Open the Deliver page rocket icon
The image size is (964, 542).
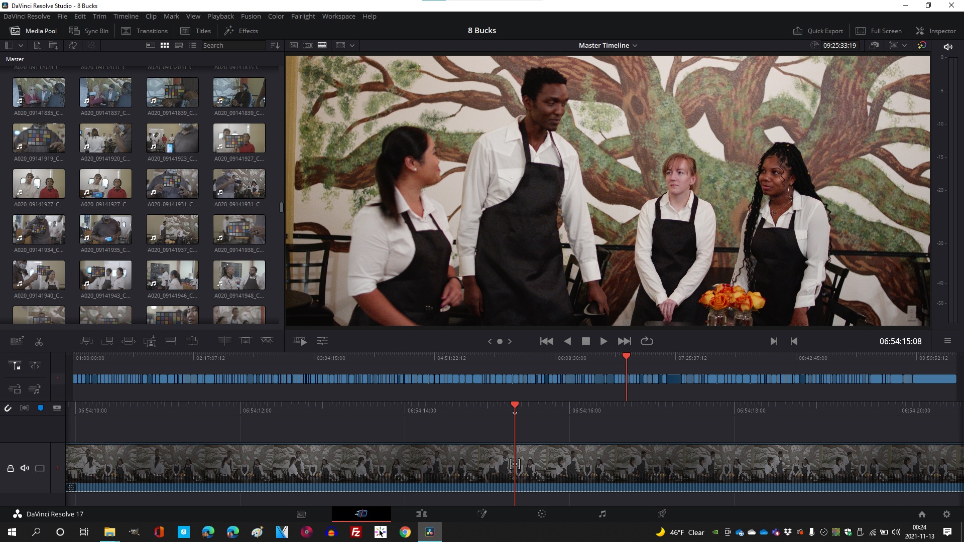(x=662, y=514)
